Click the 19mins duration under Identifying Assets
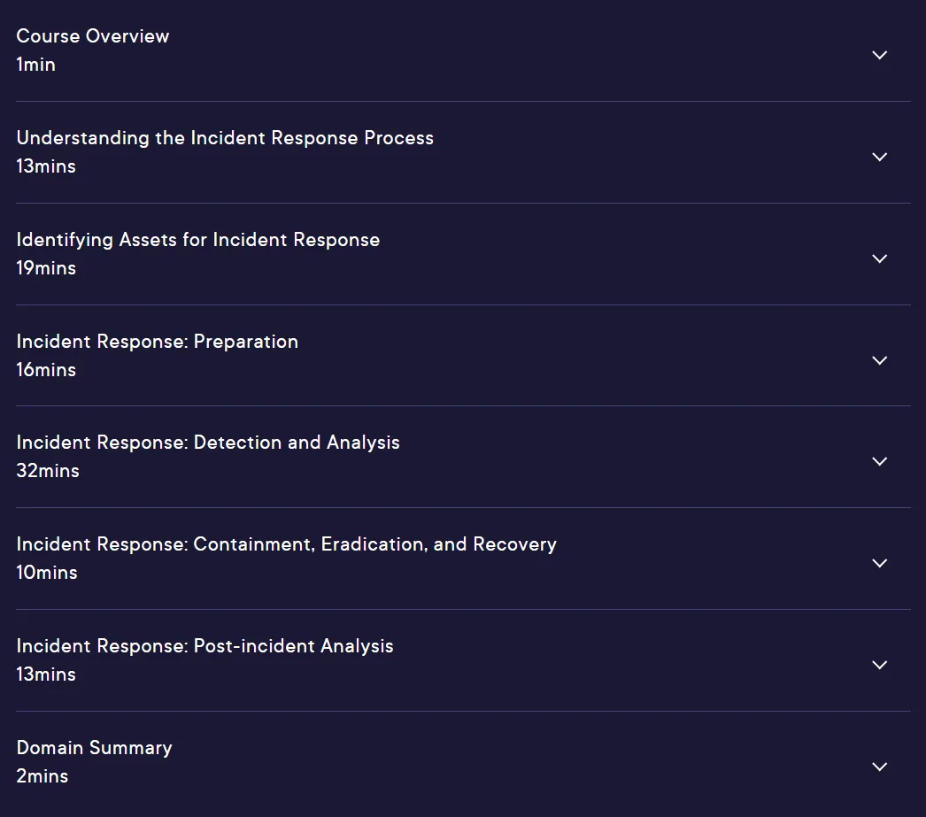The image size is (926, 817). (x=46, y=268)
